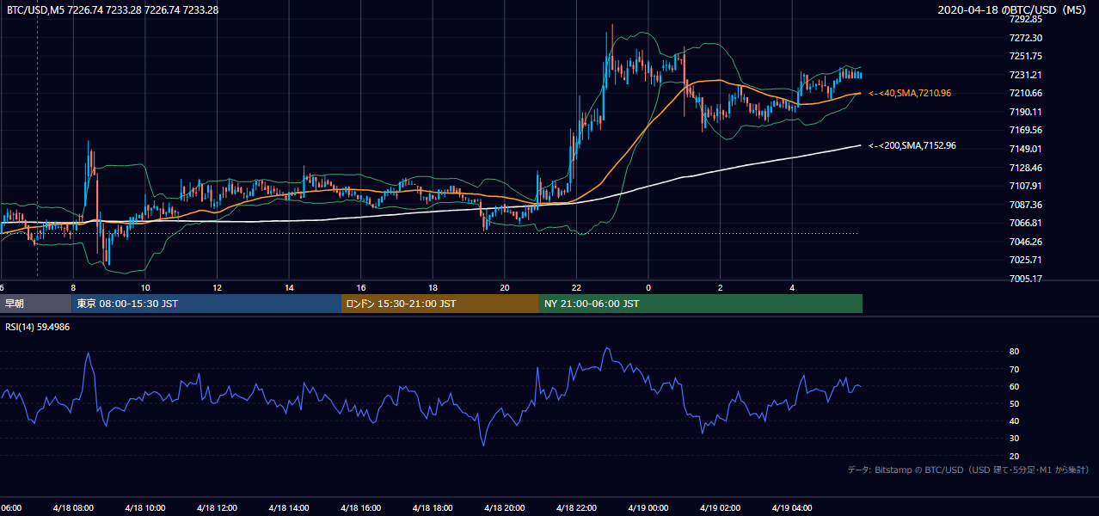Click RSI scale value 70
1099x516 pixels.
[1015, 369]
